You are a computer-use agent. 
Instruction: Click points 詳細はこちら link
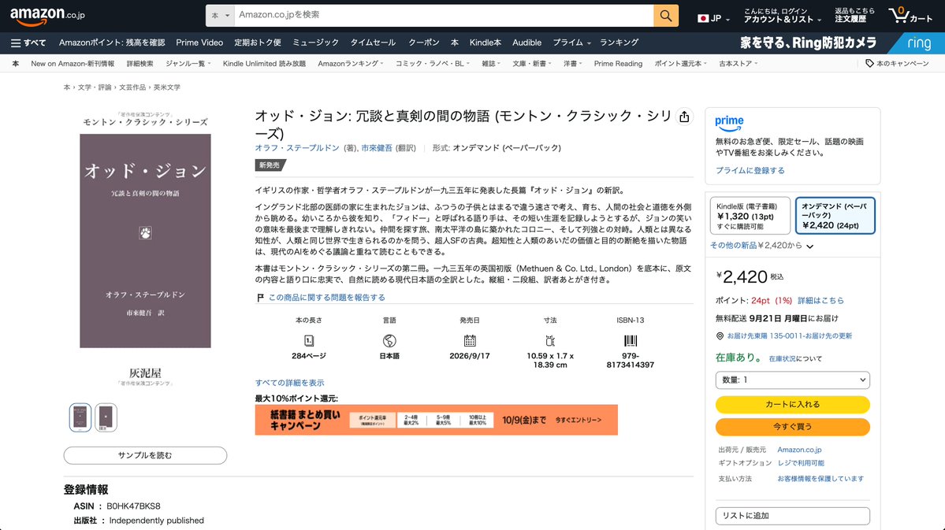pyautogui.click(x=820, y=301)
